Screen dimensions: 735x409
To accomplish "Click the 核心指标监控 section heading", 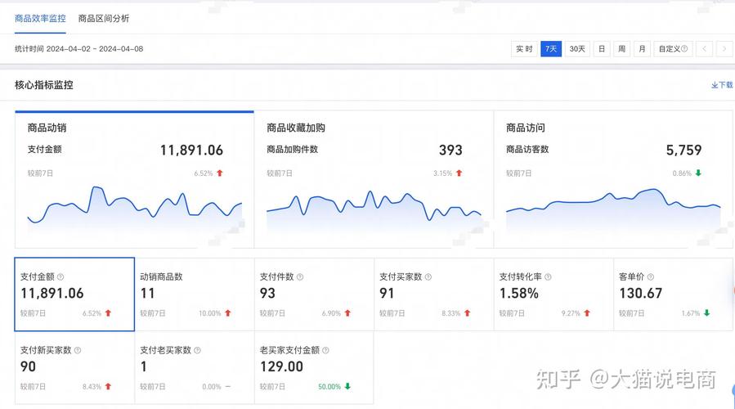I will [44, 85].
